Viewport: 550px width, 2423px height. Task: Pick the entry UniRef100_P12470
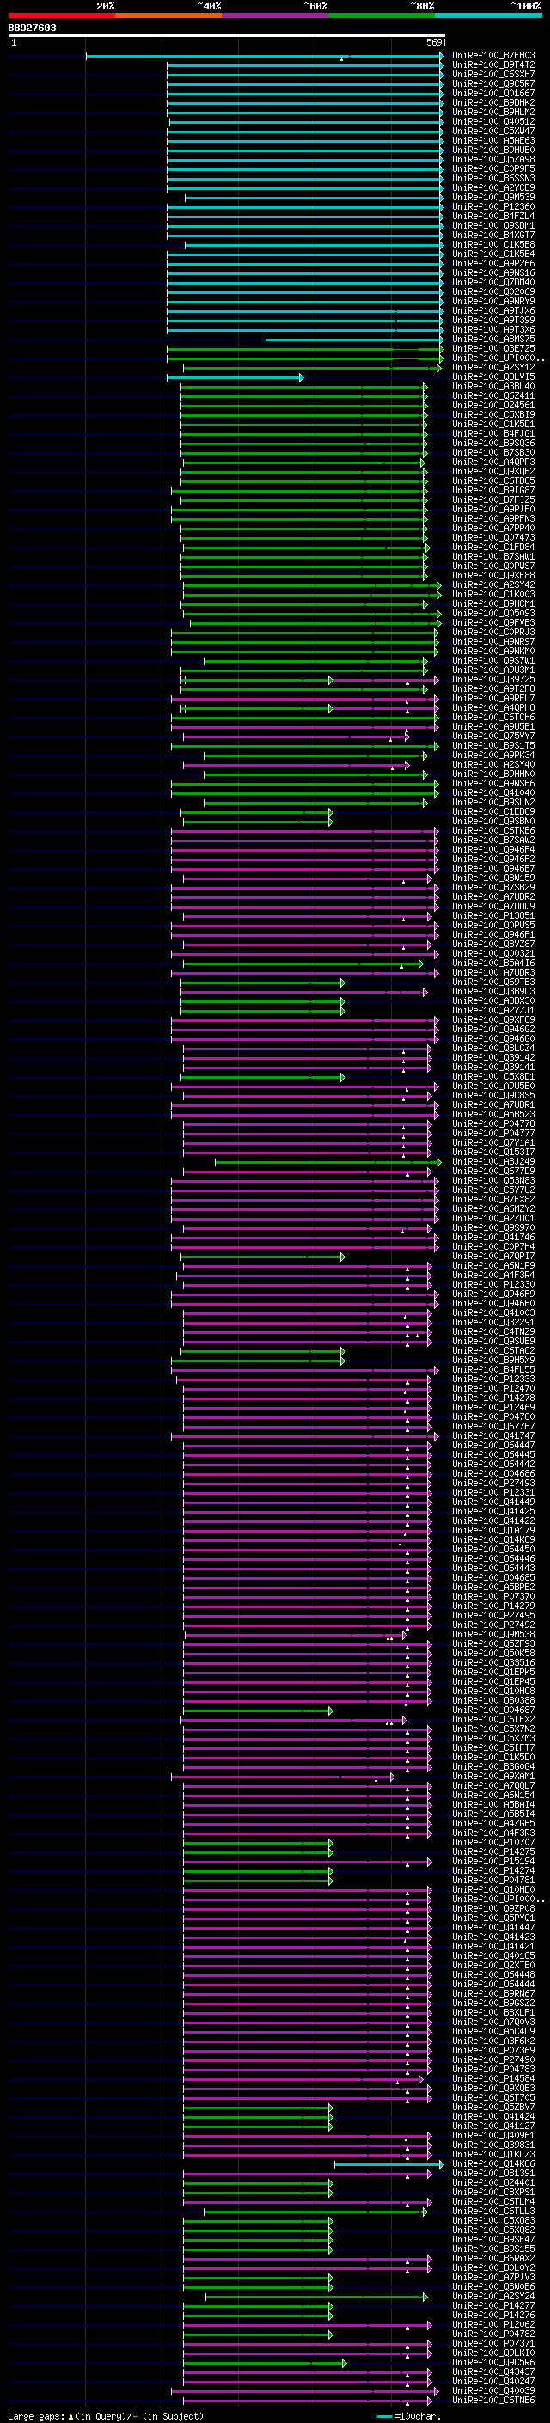[x=493, y=1388]
